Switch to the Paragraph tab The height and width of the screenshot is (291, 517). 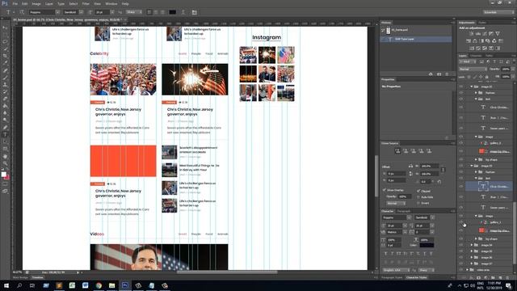[x=404, y=211]
